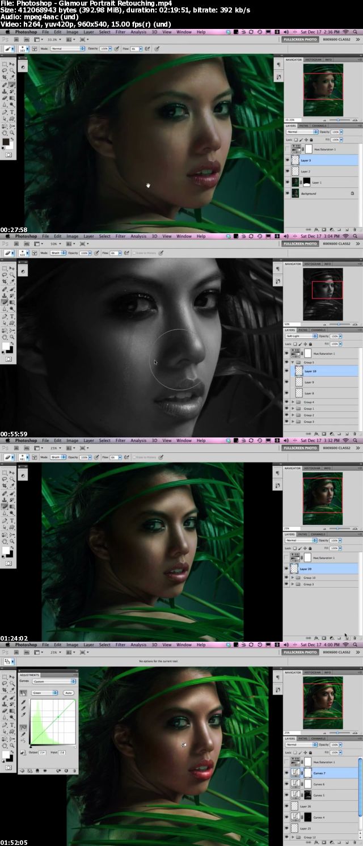363x846 pixels.
Task: Expand Group 4 in the Layers panel
Action: pos(293,402)
